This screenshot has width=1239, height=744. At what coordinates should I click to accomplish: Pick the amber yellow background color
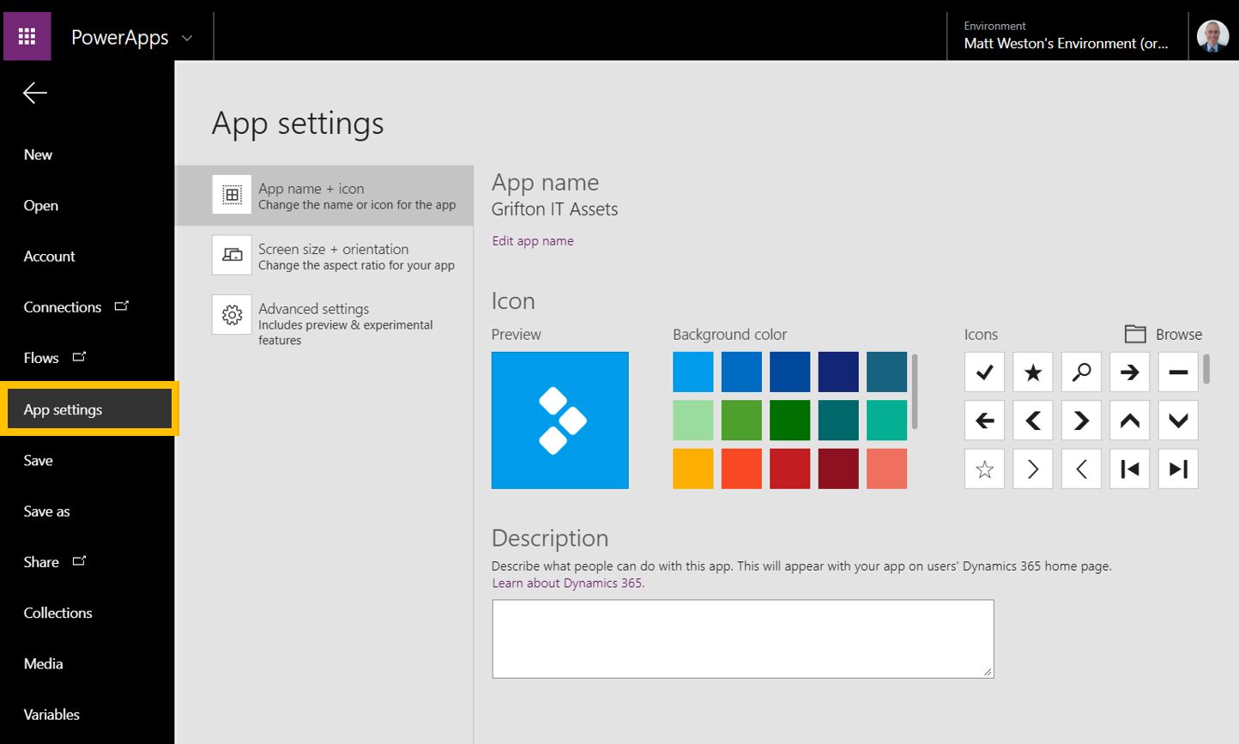point(692,469)
